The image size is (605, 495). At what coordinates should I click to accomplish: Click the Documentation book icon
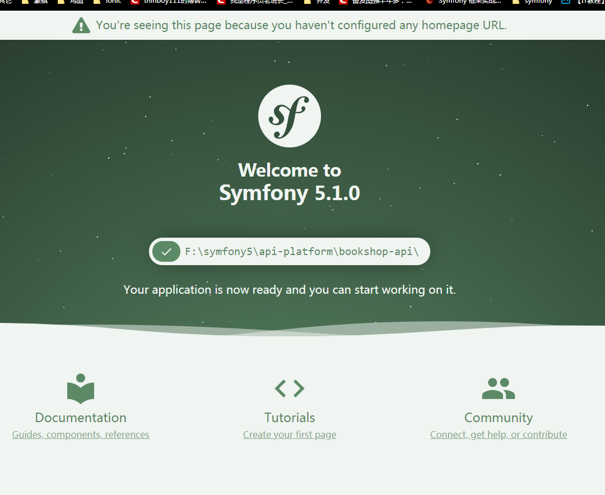[x=80, y=387]
